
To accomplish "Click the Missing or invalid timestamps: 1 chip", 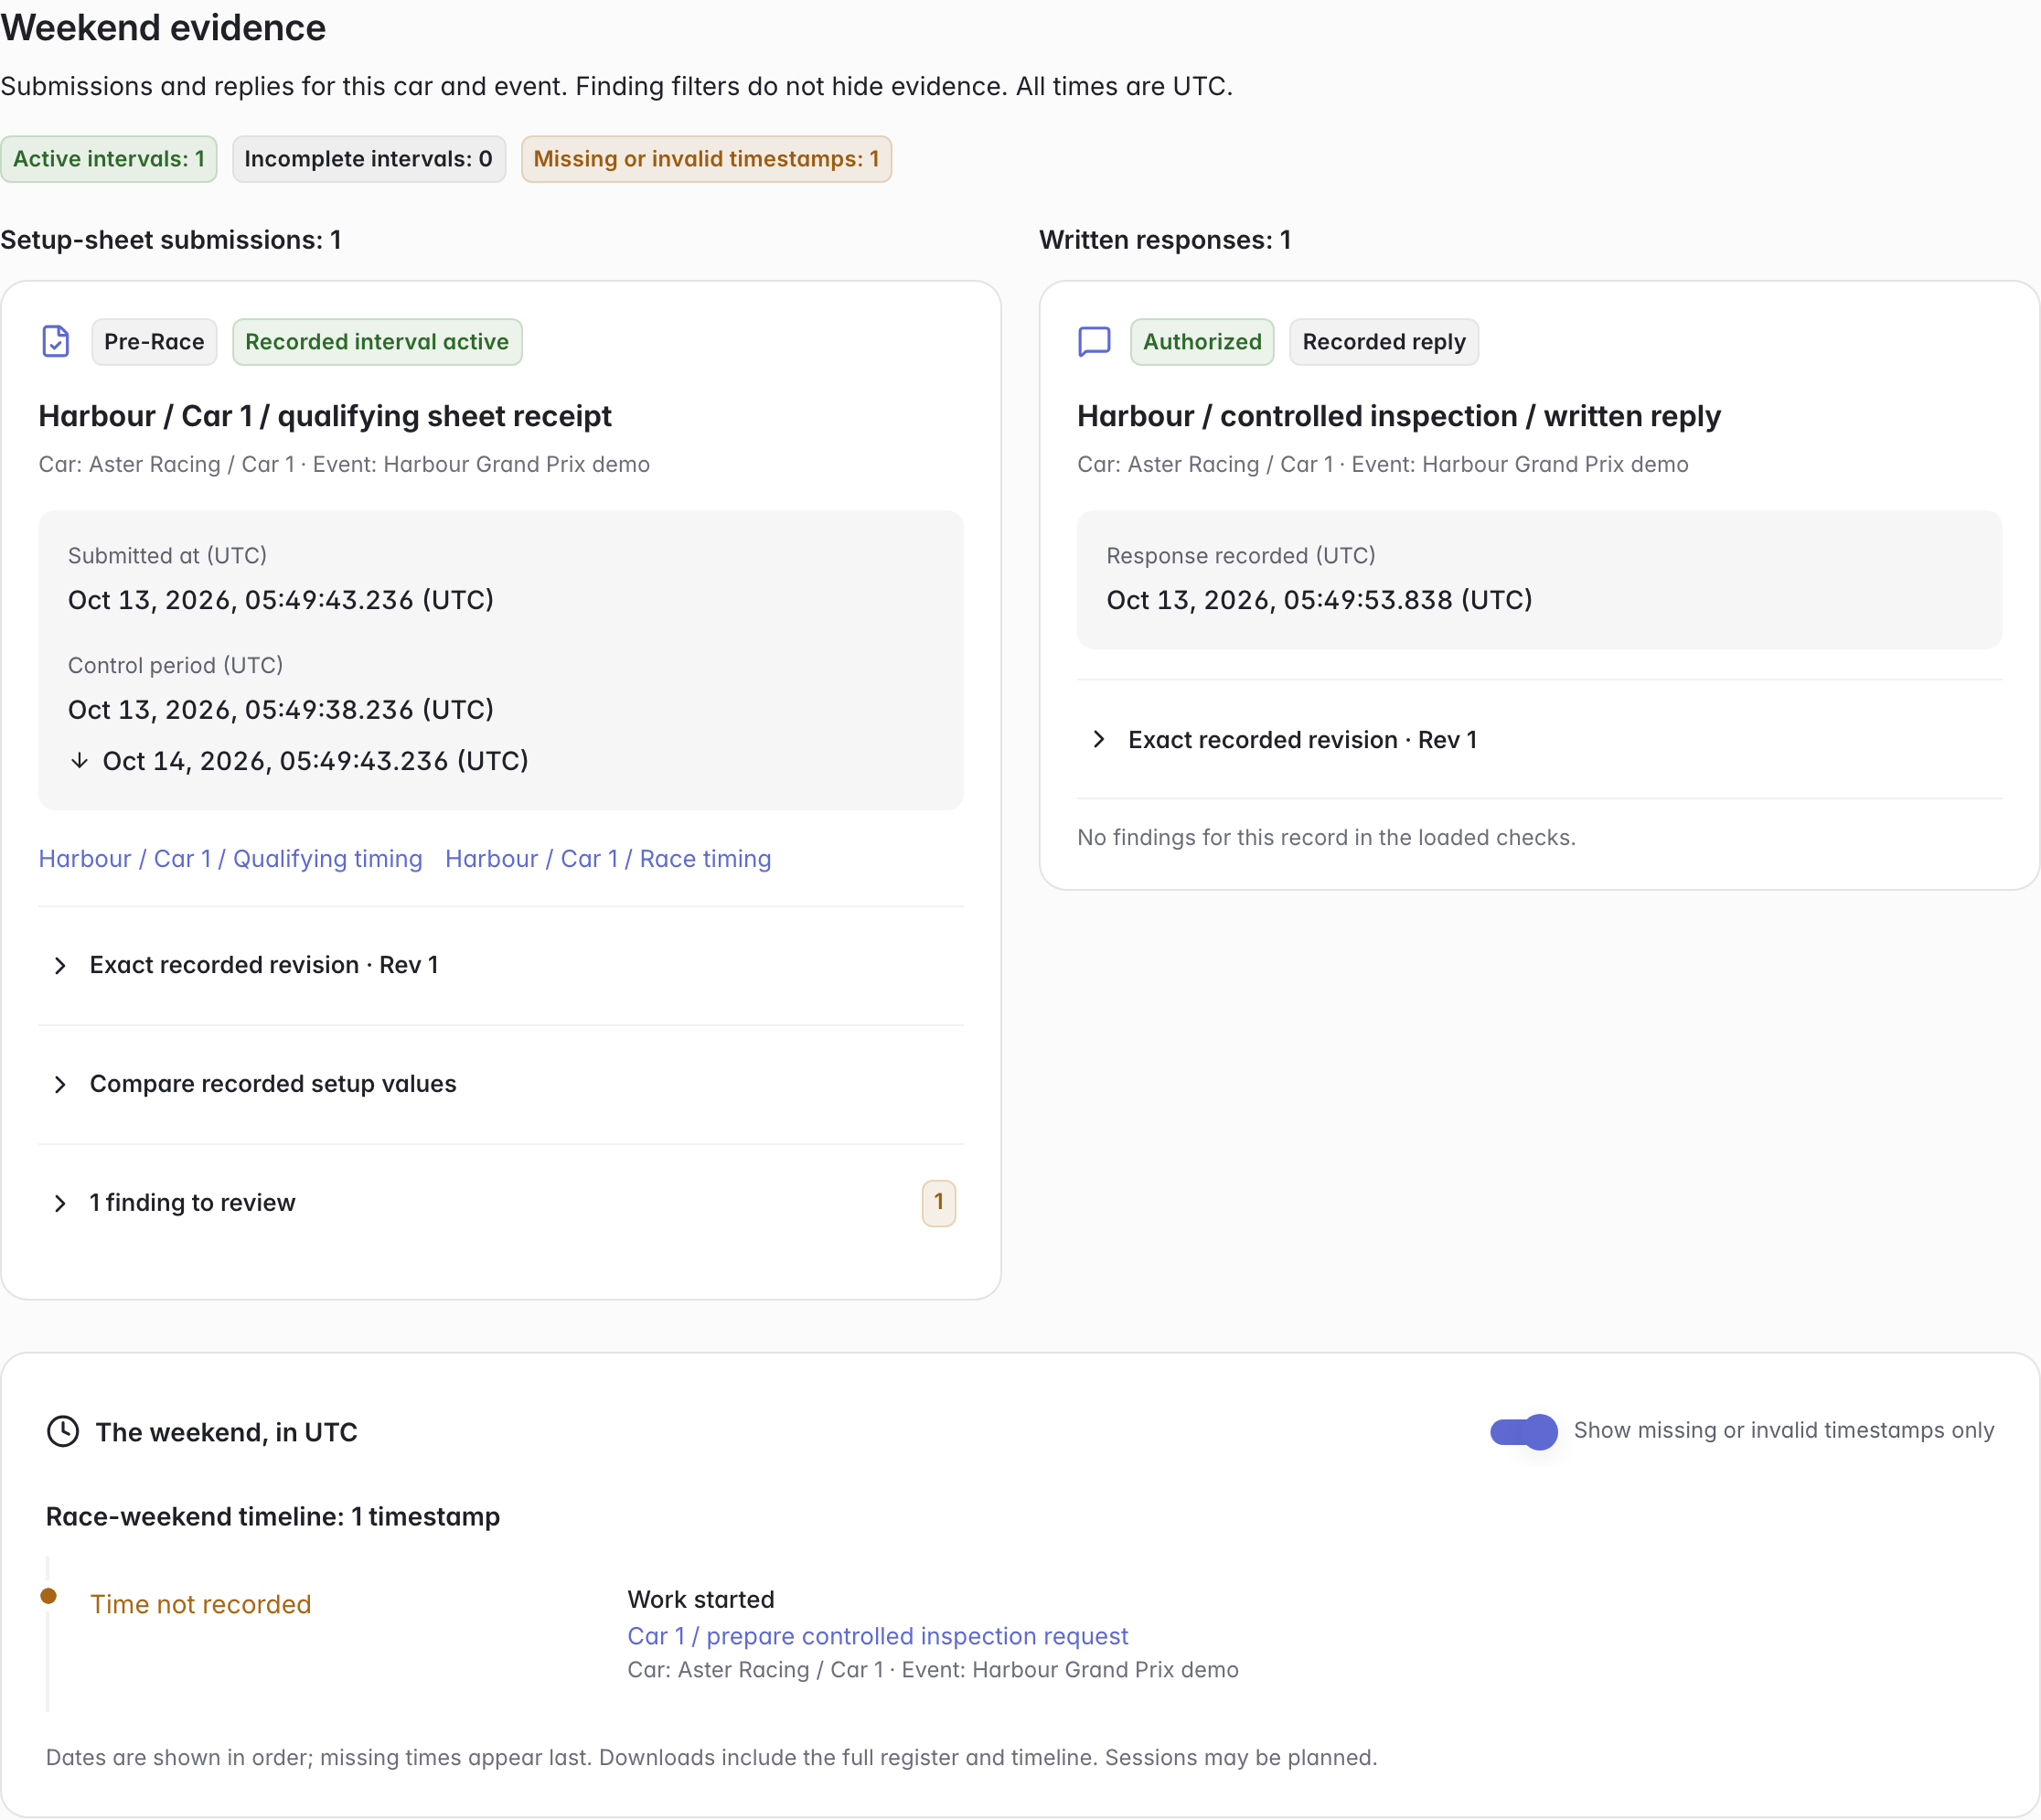I will click(x=706, y=159).
